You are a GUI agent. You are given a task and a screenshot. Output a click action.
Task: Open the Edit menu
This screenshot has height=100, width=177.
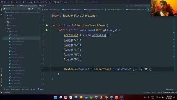pos(9,2)
